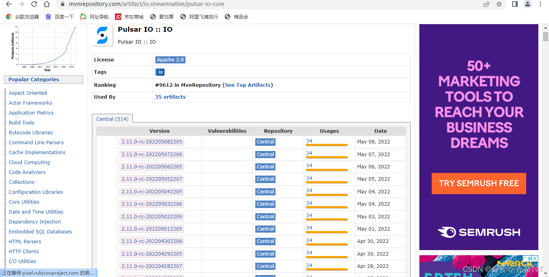Click Central badge for version 202204282207

pyautogui.click(x=265, y=266)
